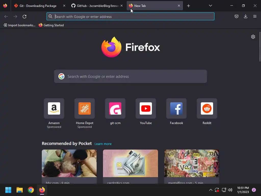Close the GitHub JscramblerBlog tab
261x196 pixels.
(122, 6)
